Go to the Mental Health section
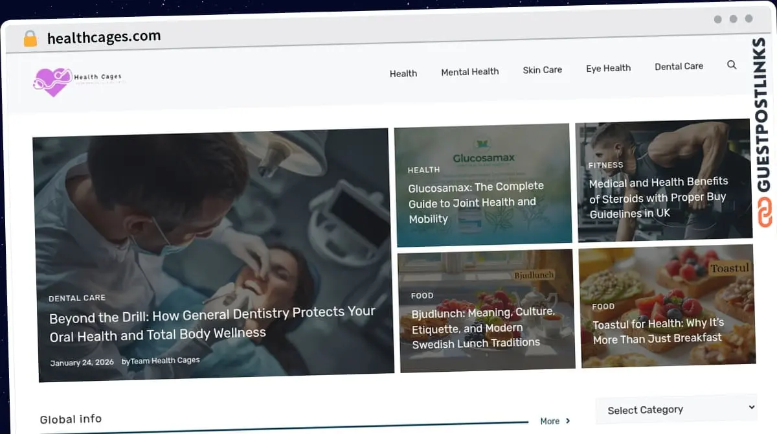 click(469, 72)
